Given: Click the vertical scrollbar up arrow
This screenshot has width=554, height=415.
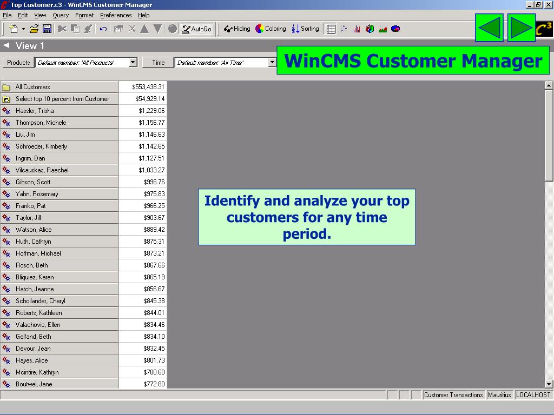Looking at the screenshot, I should [549, 85].
